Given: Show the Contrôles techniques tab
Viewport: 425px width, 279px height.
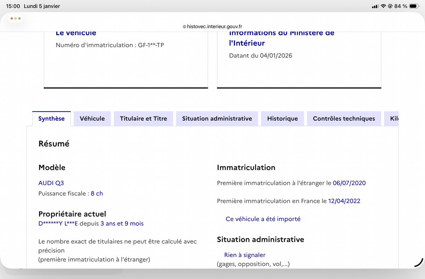Looking at the screenshot, I should click(x=344, y=119).
